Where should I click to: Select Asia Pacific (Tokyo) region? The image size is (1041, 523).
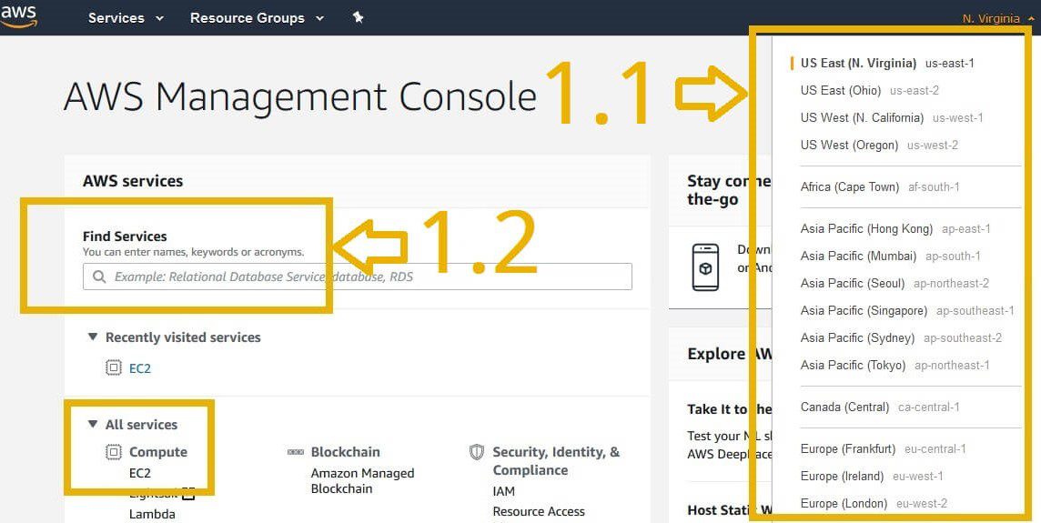coord(853,365)
